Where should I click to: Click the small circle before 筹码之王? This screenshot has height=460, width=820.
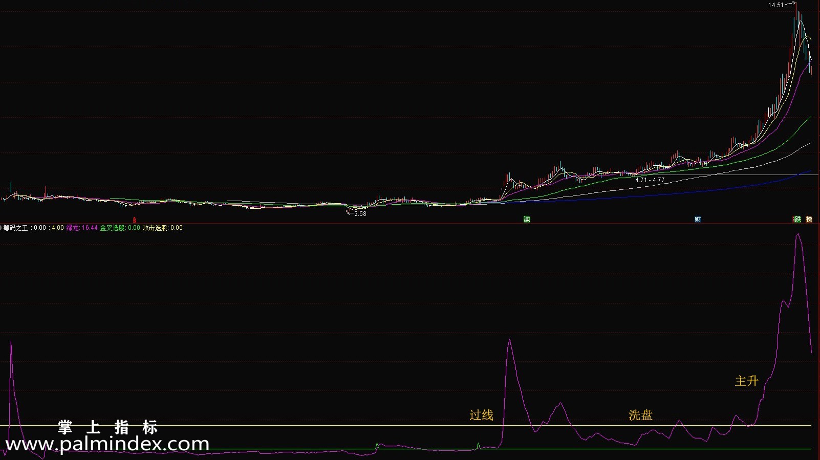[x=1, y=228]
